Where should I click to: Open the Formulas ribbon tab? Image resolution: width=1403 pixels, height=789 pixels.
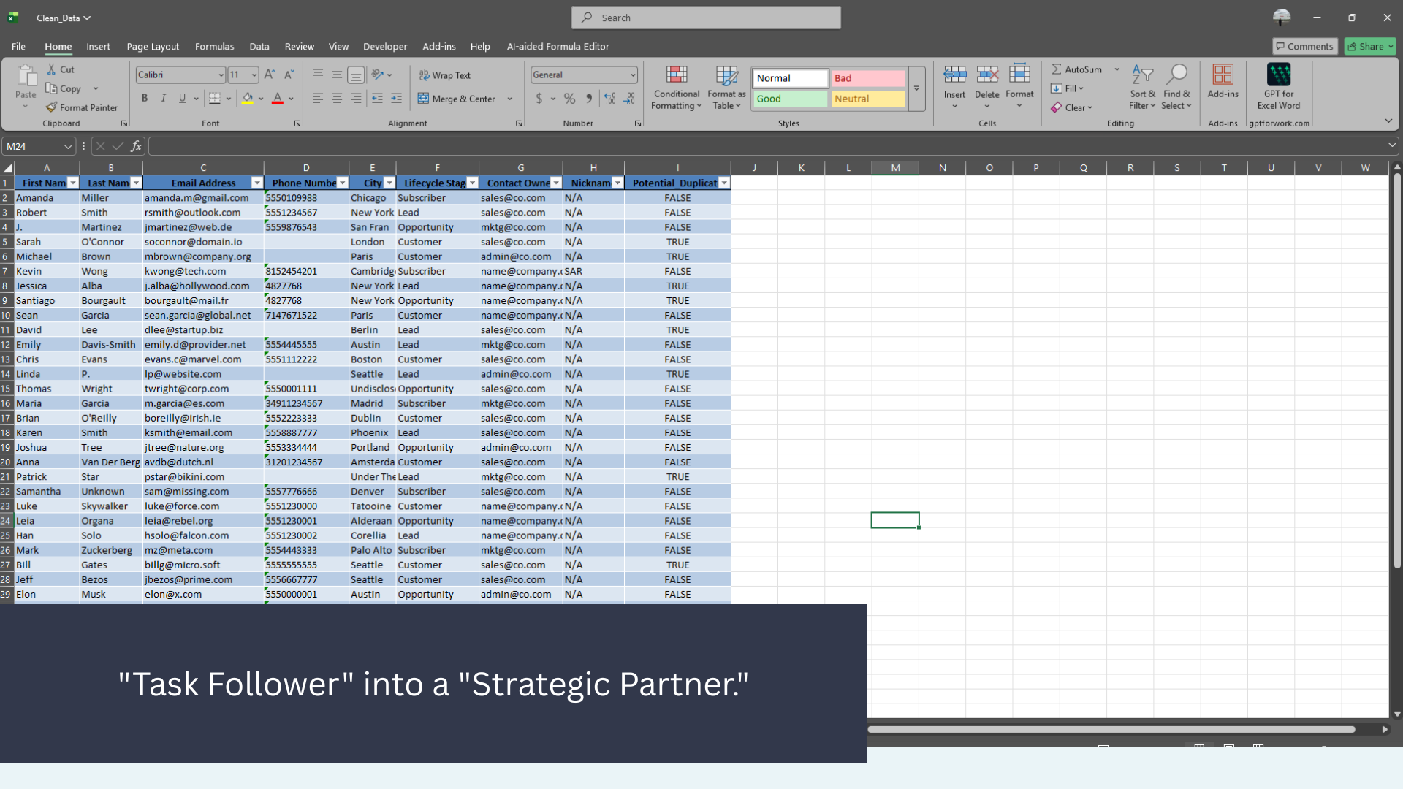coord(214,47)
